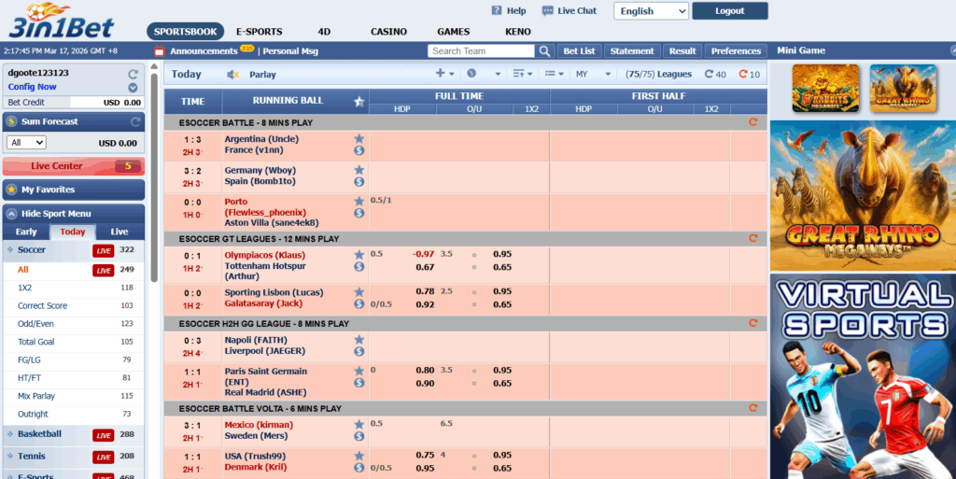956x479 pixels.
Task: Open the Great Rhino Megaways thumbnail
Action: [903, 88]
